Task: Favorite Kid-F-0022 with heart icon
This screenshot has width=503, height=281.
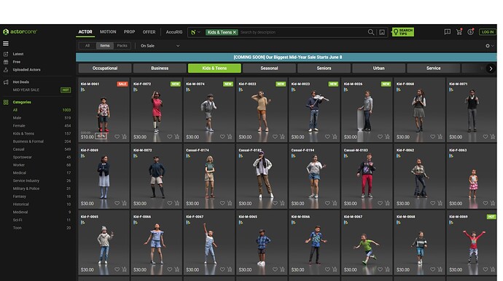Action: [275, 136]
